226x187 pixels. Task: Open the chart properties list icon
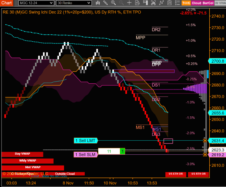[x=177, y=3]
